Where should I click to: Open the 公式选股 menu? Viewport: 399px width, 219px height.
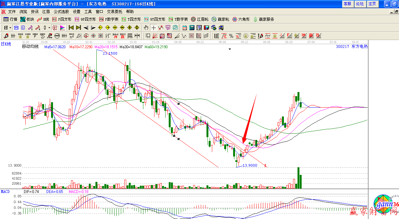61,11
